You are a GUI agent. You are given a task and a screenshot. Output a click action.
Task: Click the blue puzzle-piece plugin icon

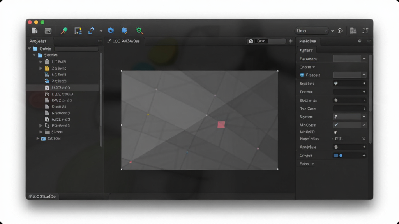(124, 31)
